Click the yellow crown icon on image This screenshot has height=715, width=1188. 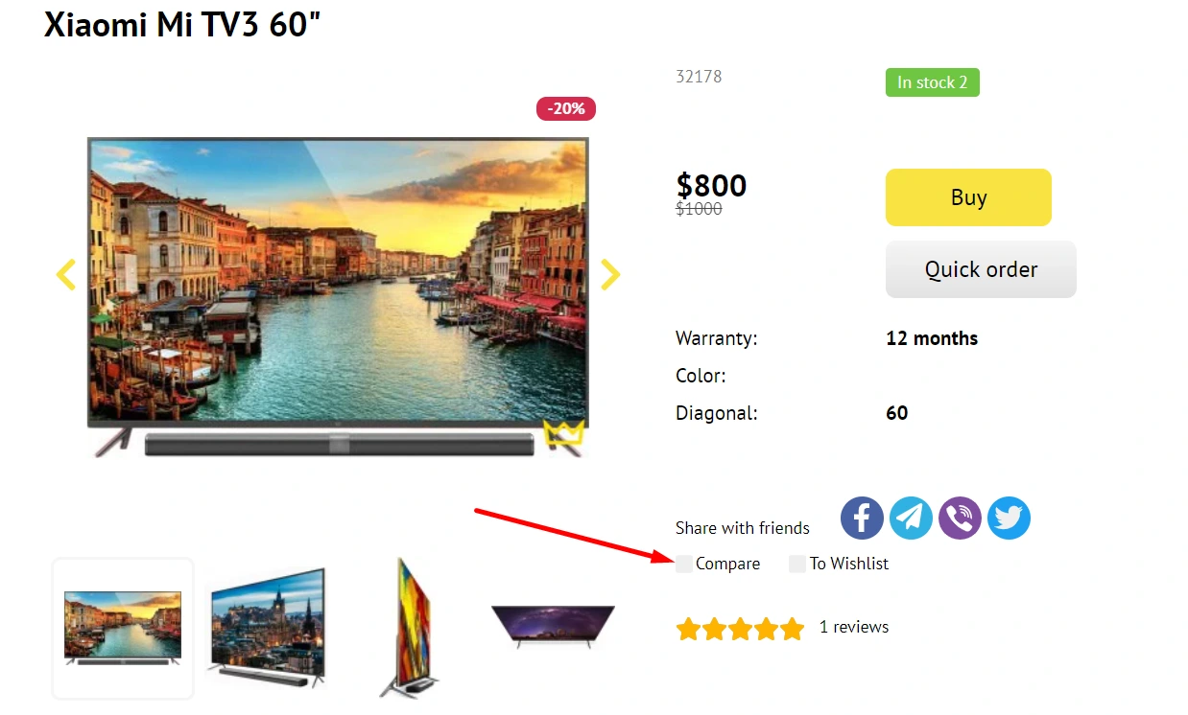coord(563,433)
